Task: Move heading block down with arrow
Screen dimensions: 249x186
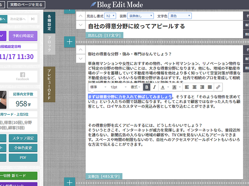Action: pos(81,25)
